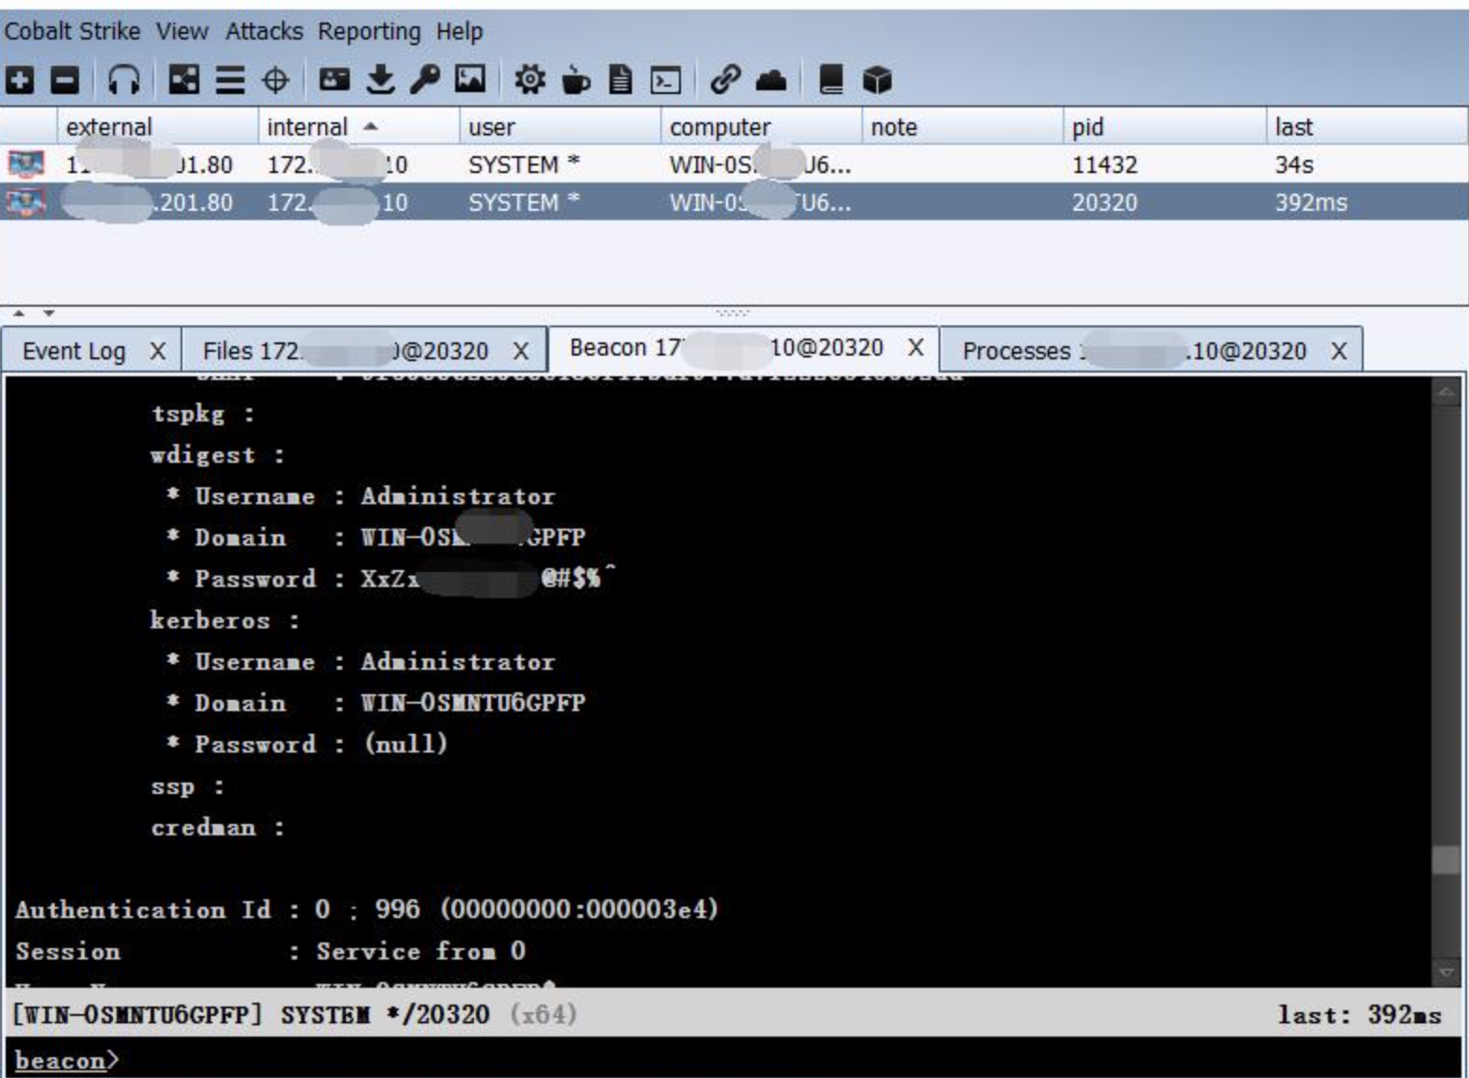Click the Authentication Id 996 line
This screenshot has height=1078, width=1469.
[367, 909]
